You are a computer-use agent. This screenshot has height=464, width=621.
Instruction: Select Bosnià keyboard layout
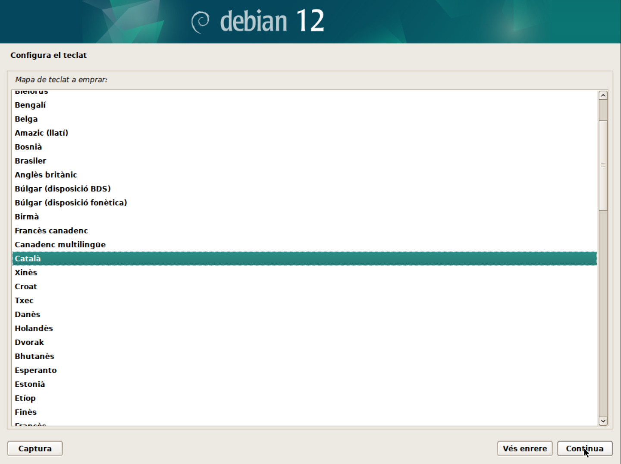coord(304,147)
